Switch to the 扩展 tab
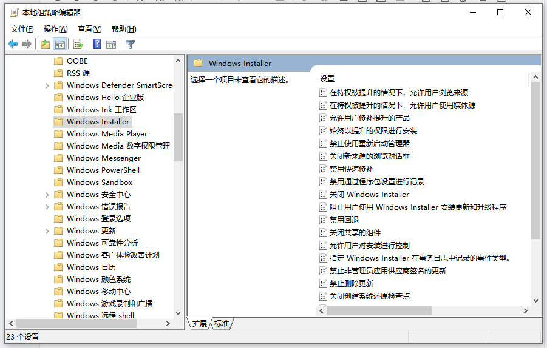547x348 pixels. (200, 324)
